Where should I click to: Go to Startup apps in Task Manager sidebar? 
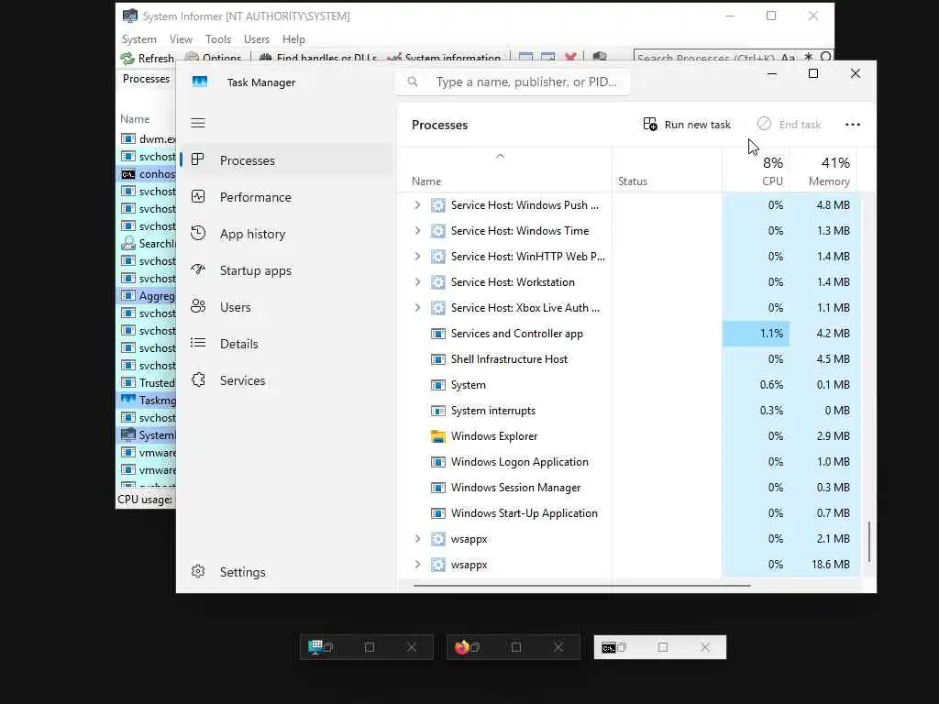(287, 270)
